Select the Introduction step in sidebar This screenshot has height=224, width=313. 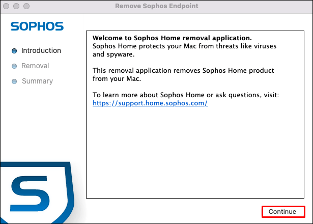click(x=41, y=50)
